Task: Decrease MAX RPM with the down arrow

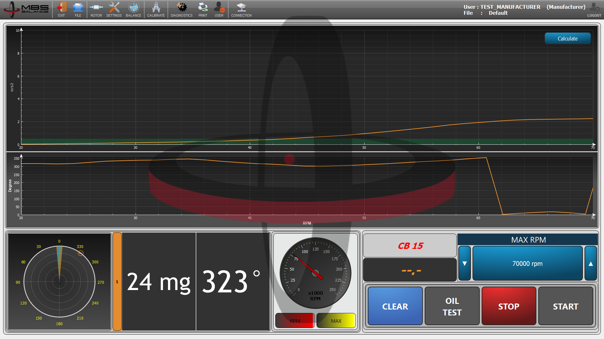Action: tap(465, 263)
